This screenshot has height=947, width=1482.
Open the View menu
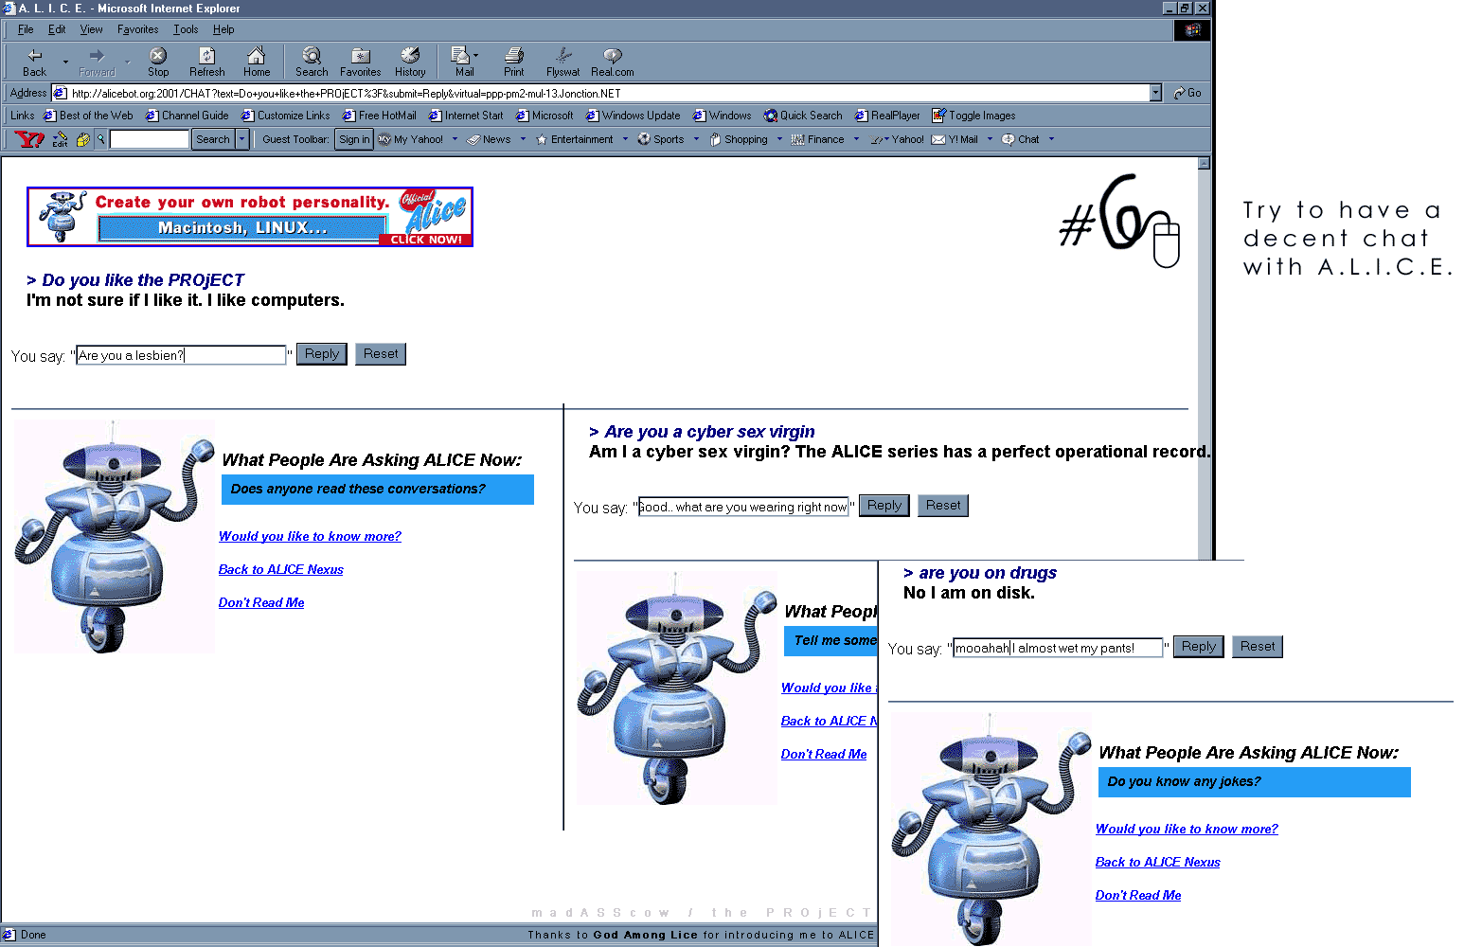click(x=91, y=29)
